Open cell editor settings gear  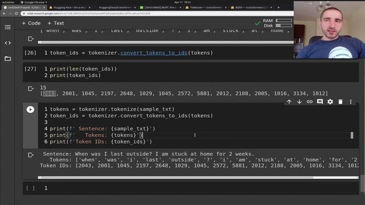pyautogui.click(x=330, y=102)
